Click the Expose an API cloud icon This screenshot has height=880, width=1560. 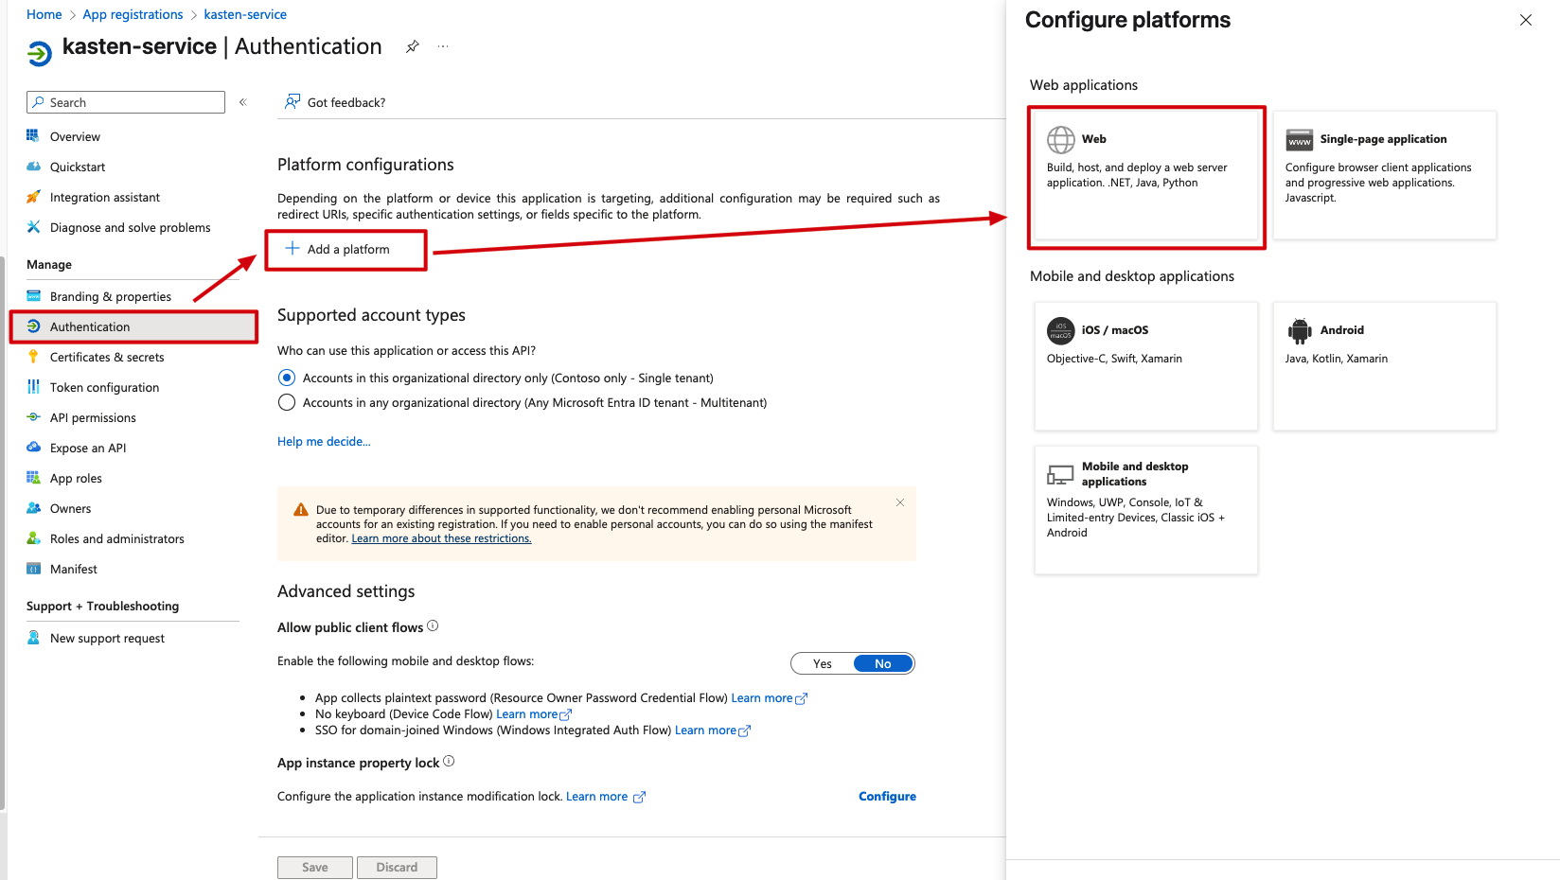pos(33,448)
